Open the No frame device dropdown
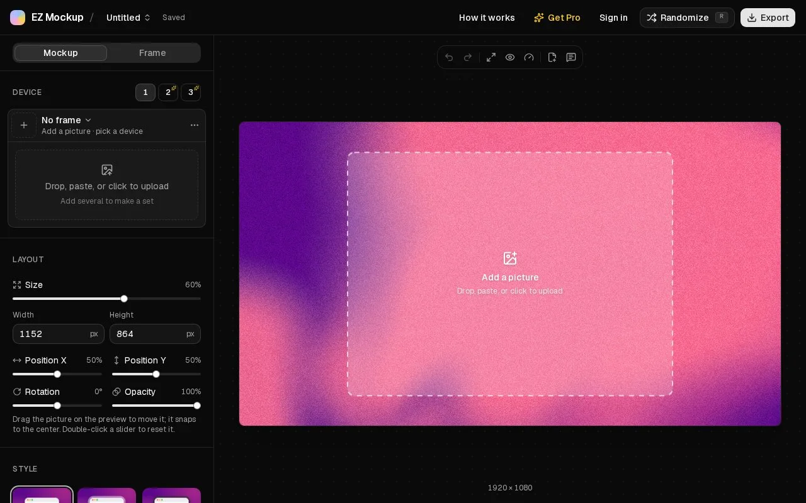Viewport: 806px width, 503px height. [67, 120]
